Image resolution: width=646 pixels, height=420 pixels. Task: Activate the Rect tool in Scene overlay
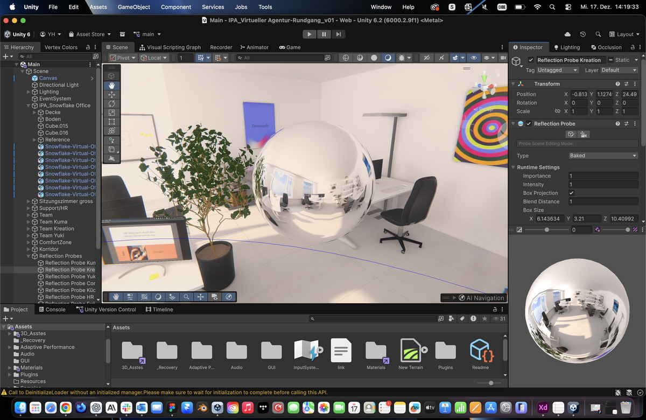click(111, 122)
